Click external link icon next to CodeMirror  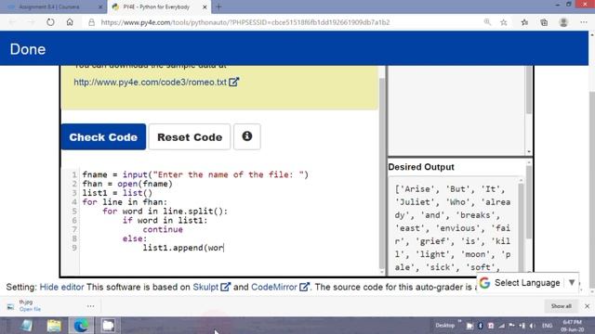point(304,287)
